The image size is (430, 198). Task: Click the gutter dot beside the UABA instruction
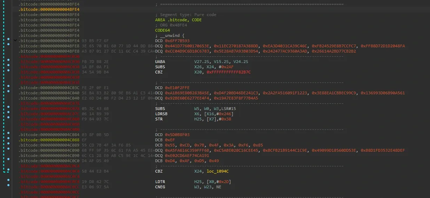click(x=9, y=60)
